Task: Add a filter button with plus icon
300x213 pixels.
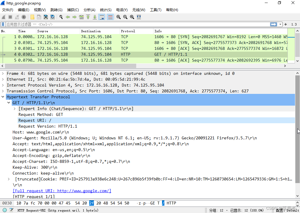Action: pos(286,24)
